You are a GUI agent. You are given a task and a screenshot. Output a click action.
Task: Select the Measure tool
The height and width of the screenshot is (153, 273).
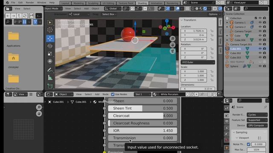point(50,77)
